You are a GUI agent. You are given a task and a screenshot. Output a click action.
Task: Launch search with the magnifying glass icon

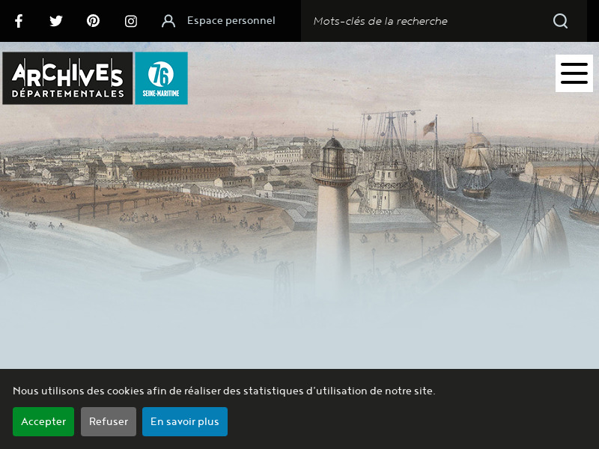[560, 21]
